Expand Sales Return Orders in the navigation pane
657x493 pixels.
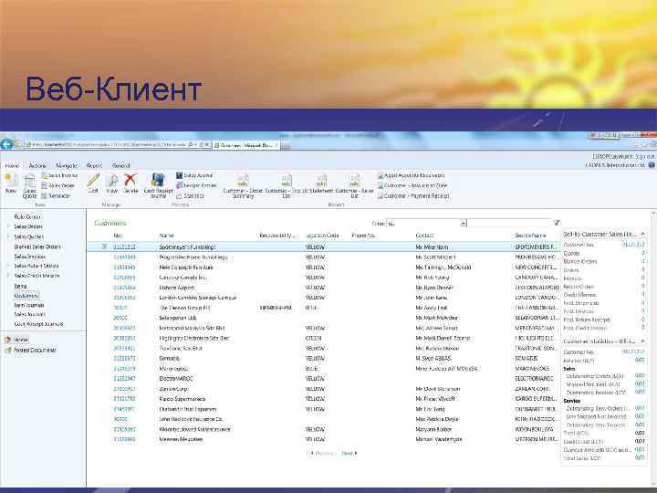[7, 266]
